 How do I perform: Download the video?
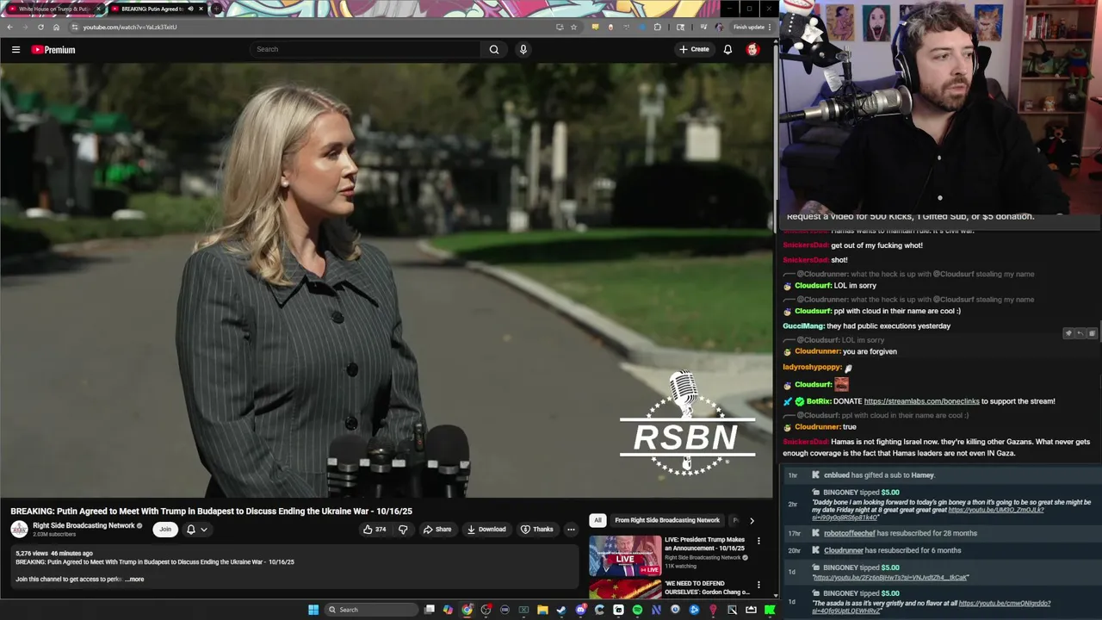(x=486, y=530)
